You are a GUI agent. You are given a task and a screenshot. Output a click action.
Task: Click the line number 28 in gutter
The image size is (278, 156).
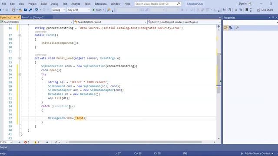10,82
